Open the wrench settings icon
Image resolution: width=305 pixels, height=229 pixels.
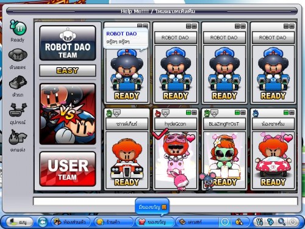(x=259, y=222)
